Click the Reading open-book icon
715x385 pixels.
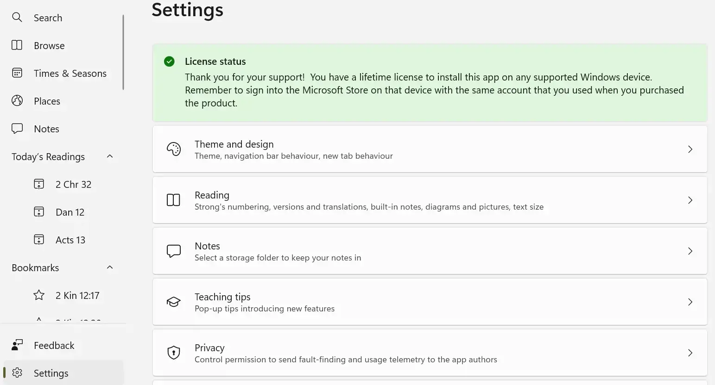click(x=173, y=199)
